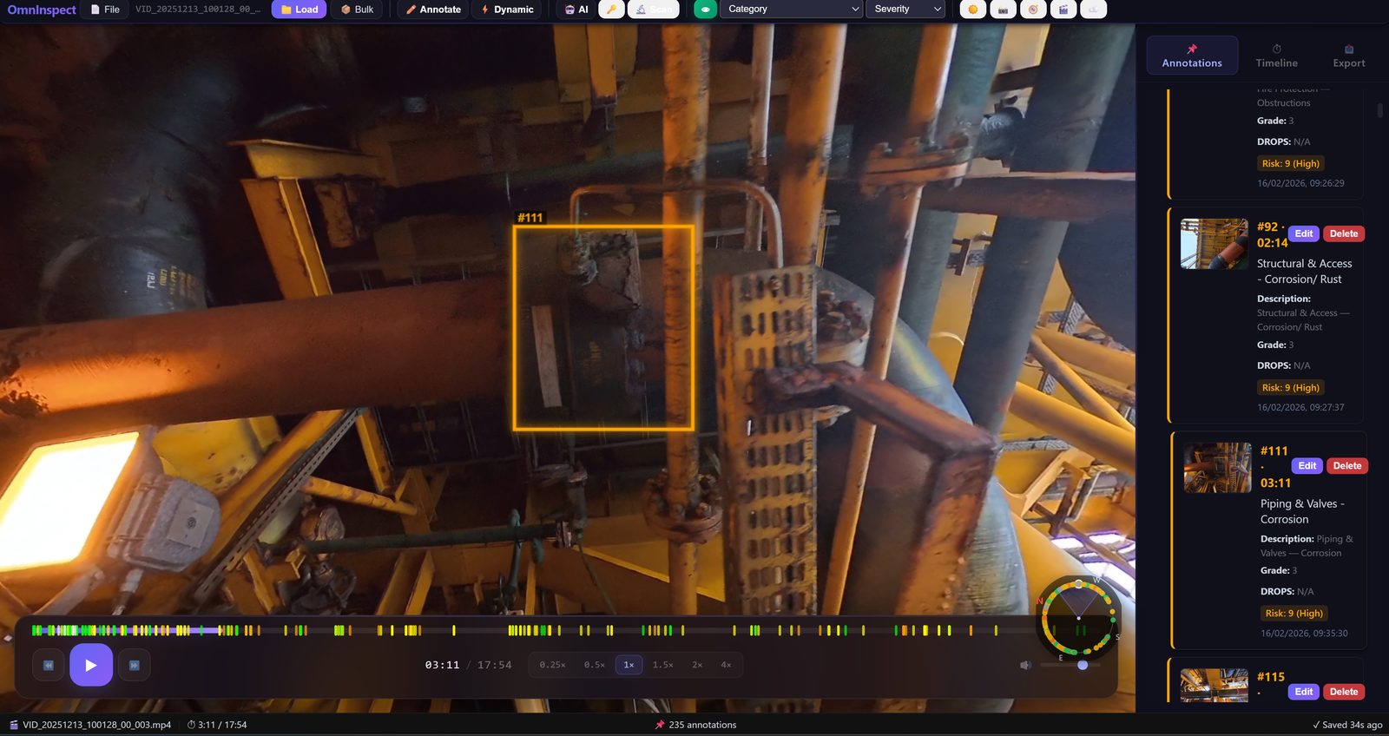This screenshot has width=1389, height=736.
Task: Set playback speed to 0.5×
Action: (x=594, y=665)
